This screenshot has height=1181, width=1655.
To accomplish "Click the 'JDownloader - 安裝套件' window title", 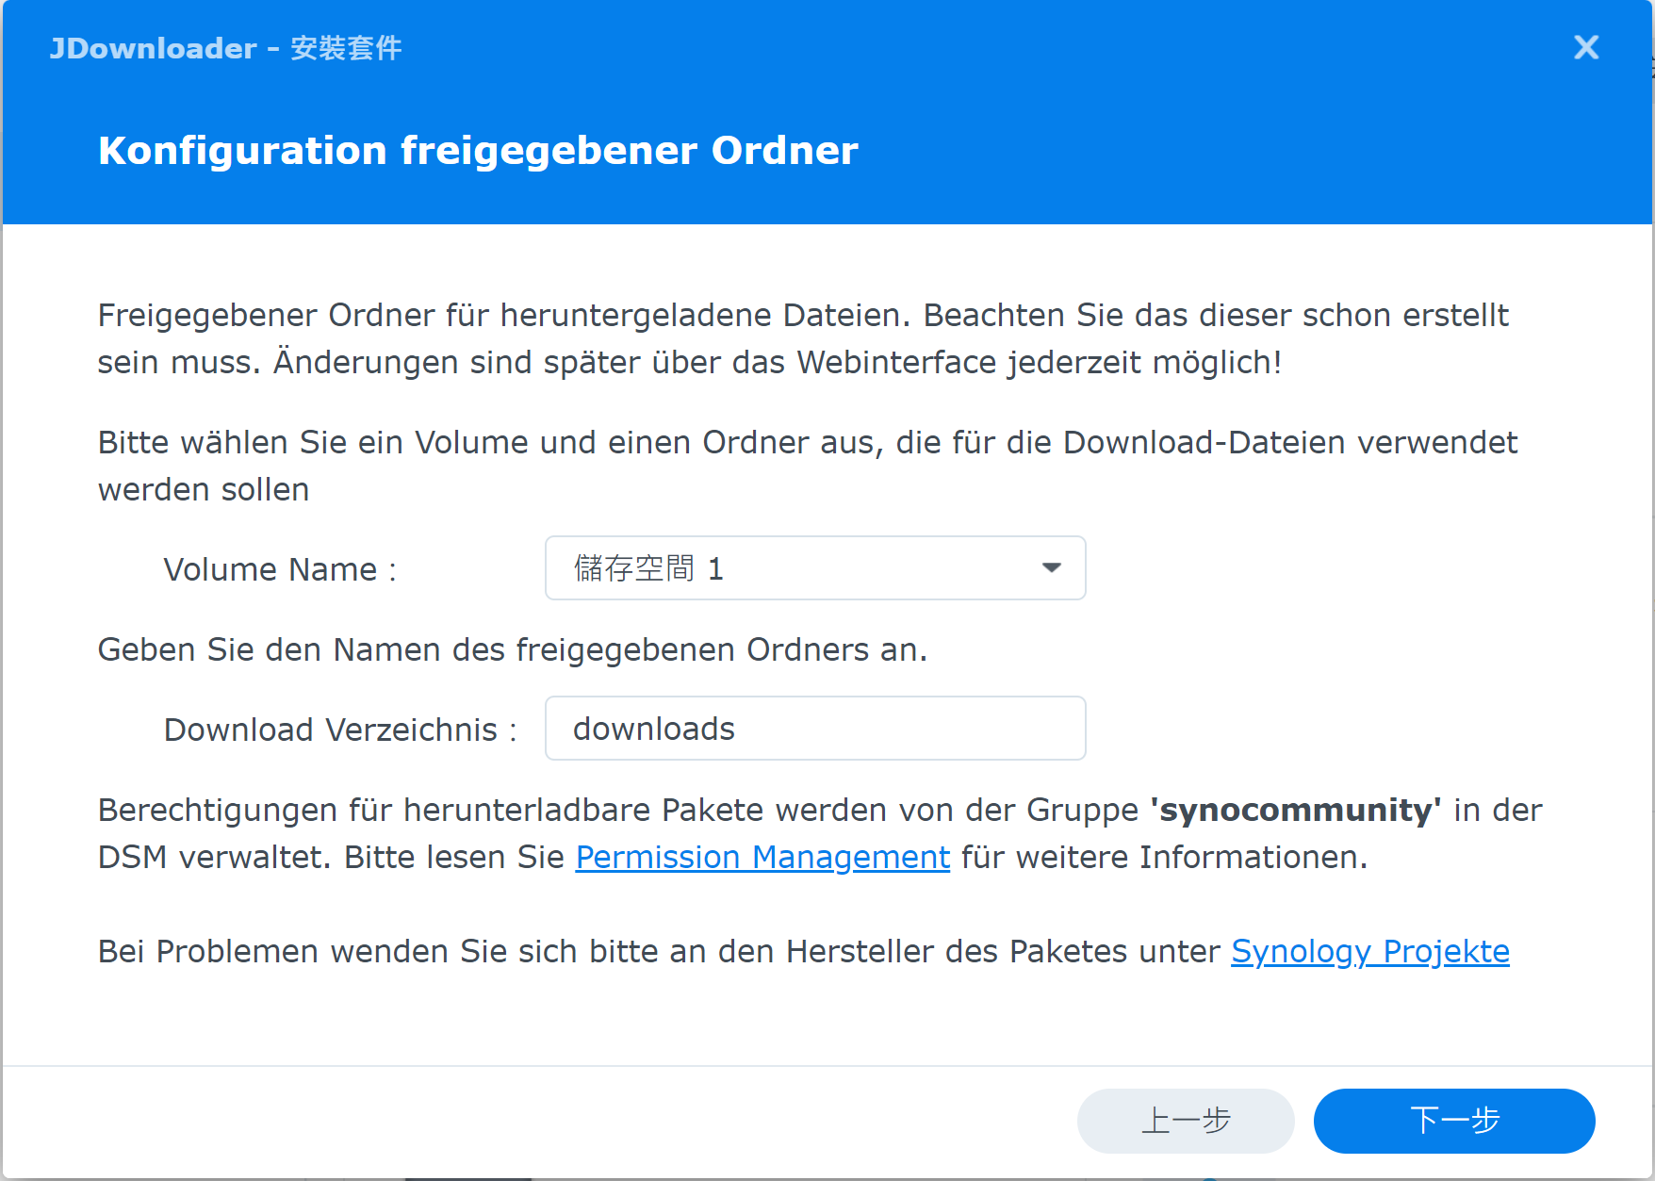I will pyautogui.click(x=225, y=48).
